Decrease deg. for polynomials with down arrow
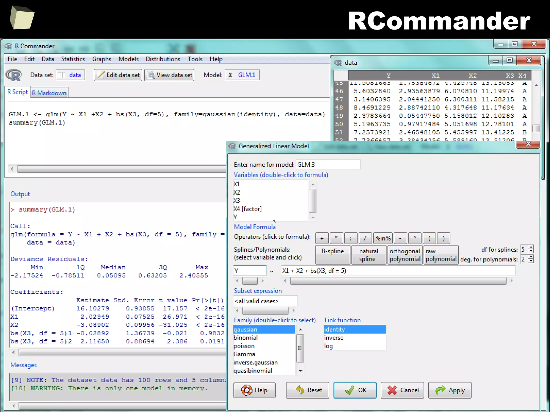 click(531, 261)
